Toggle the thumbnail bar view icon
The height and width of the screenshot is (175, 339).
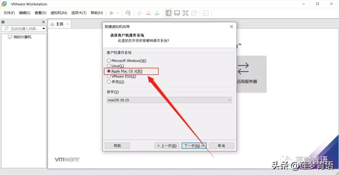177,13
